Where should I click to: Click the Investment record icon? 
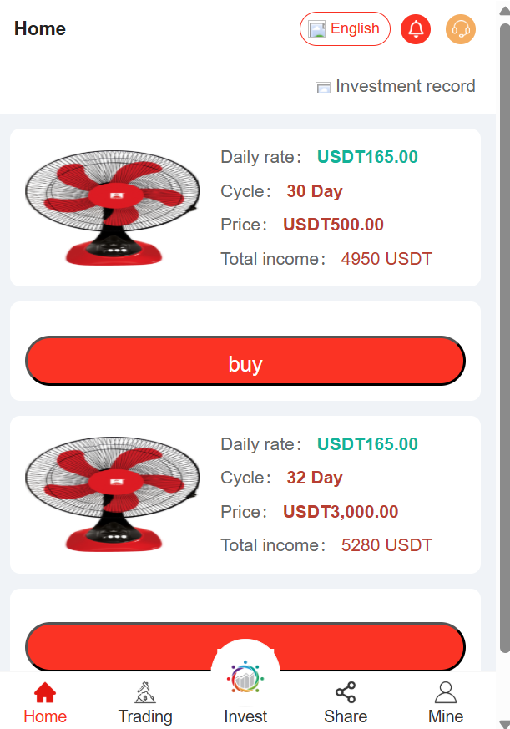point(323,87)
